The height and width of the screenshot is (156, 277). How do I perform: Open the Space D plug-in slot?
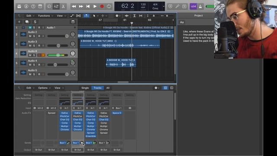coord(117,113)
